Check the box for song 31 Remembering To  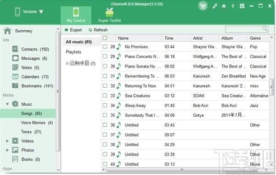pyautogui.click(x=105, y=76)
